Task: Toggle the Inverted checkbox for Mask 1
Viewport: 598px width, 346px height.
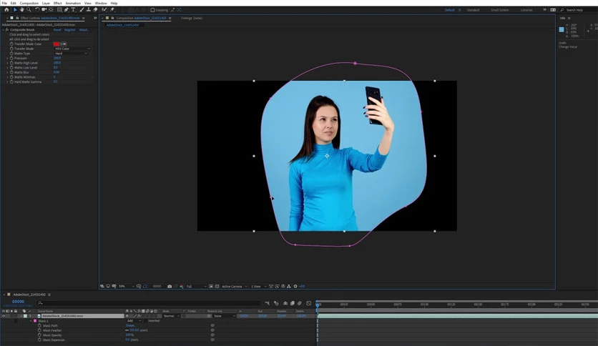Action: click(146, 321)
